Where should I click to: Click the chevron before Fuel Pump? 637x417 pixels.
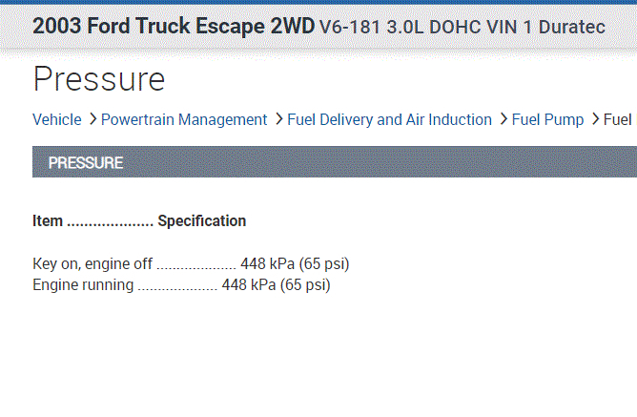click(x=503, y=119)
